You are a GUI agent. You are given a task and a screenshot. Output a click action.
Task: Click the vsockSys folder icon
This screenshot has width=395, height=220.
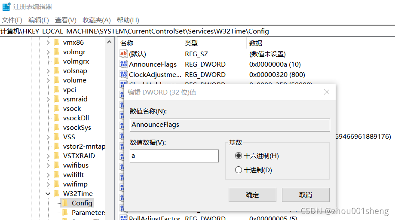[57, 127]
